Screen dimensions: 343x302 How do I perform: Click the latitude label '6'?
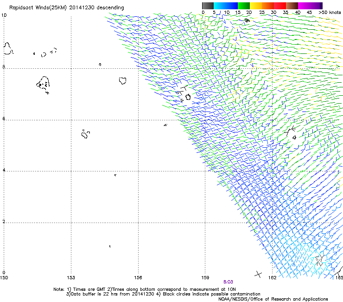click(x=4, y=118)
